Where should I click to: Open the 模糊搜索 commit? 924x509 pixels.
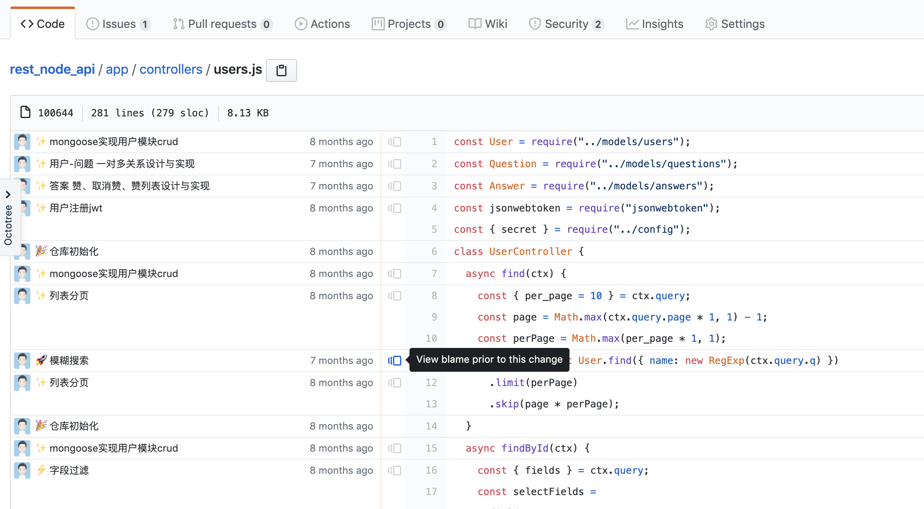(x=69, y=361)
